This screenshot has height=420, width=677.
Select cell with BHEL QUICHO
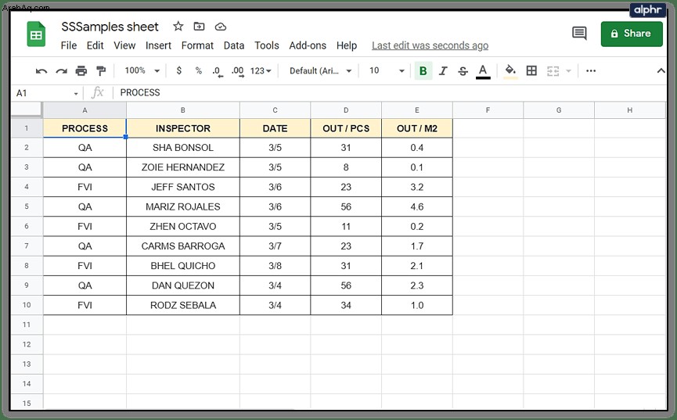point(183,266)
